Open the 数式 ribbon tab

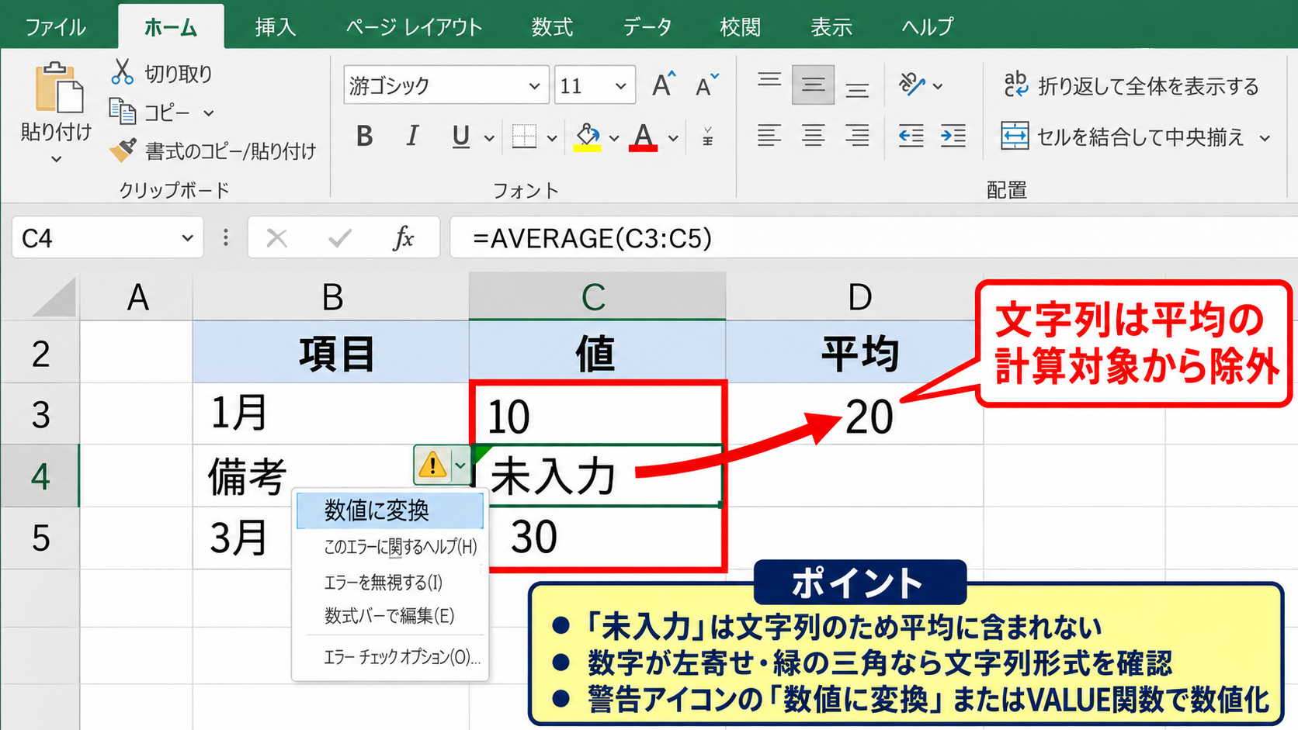tap(552, 27)
